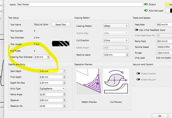Click the OK button

click(x=160, y=116)
